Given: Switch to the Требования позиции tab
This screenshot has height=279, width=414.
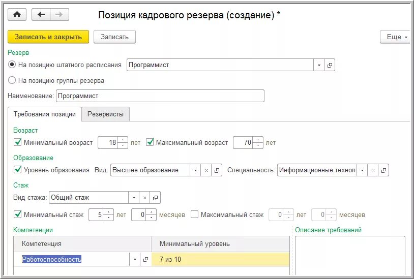Looking at the screenshot, I should point(45,114).
